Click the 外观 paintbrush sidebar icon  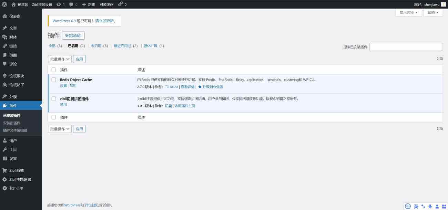(5, 96)
